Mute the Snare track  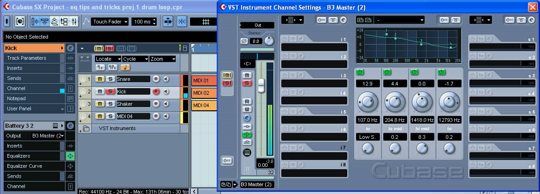[x=100, y=80]
